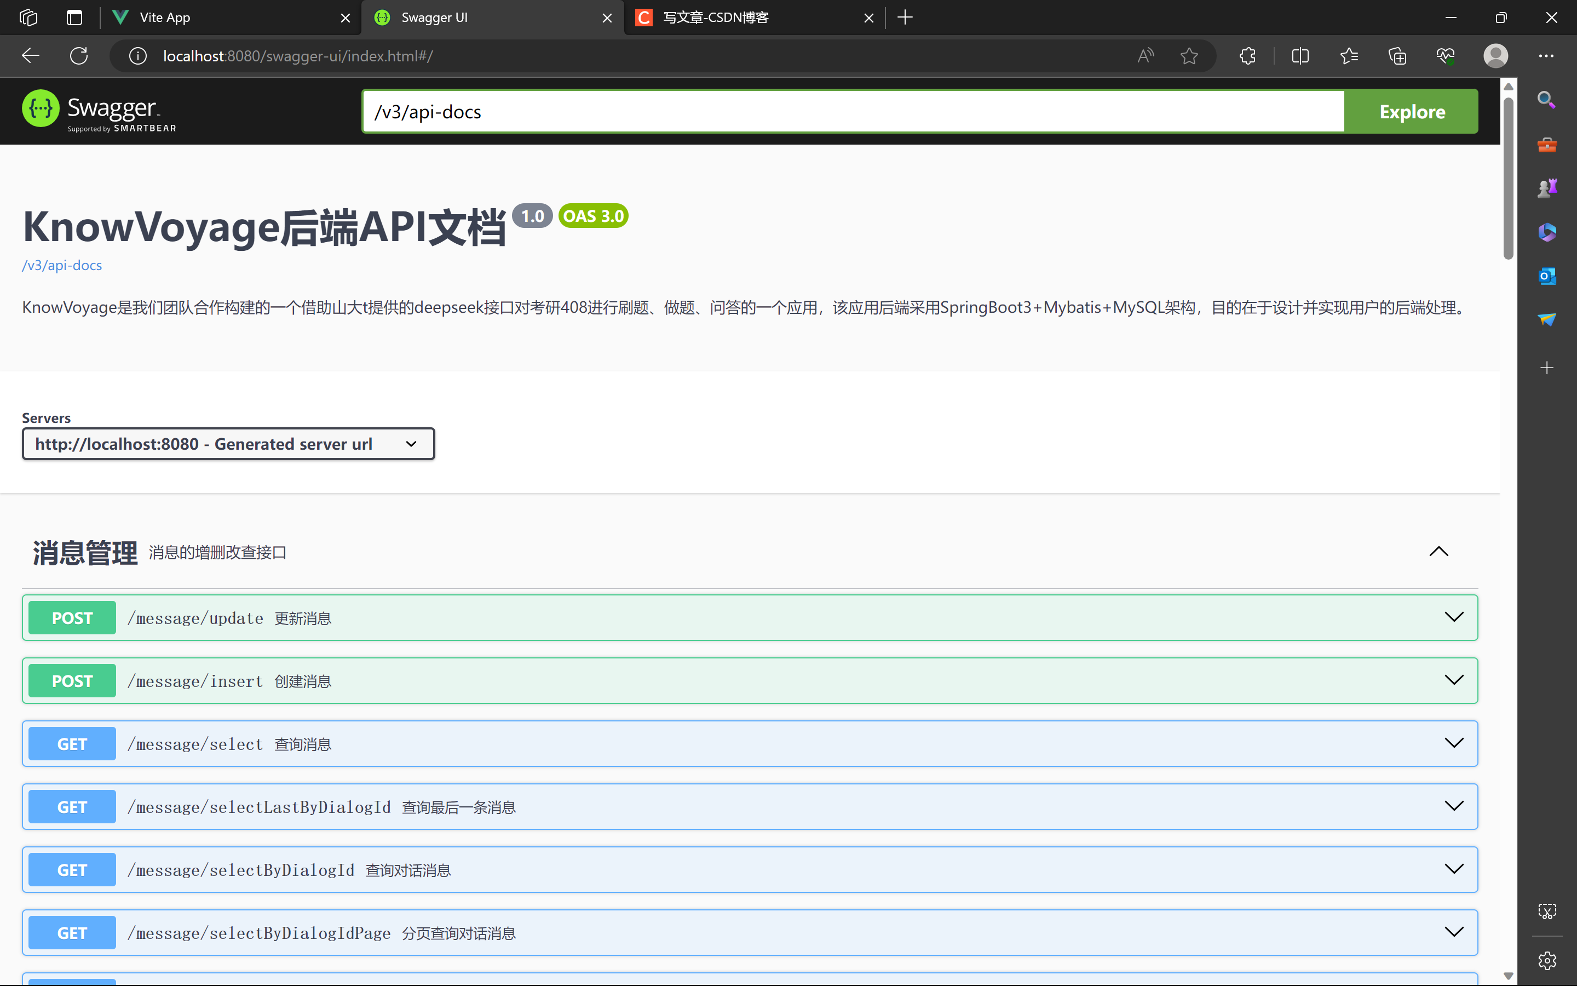Open the sidebar search icon
This screenshot has height=986, width=1577.
click(x=1546, y=100)
